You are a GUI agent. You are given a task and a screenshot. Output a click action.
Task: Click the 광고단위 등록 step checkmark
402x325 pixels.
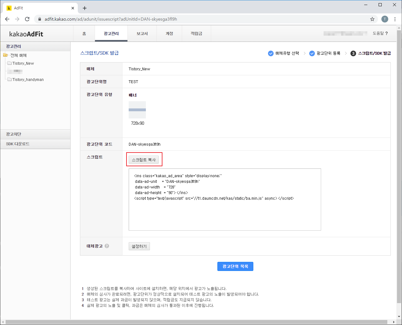[312, 53]
